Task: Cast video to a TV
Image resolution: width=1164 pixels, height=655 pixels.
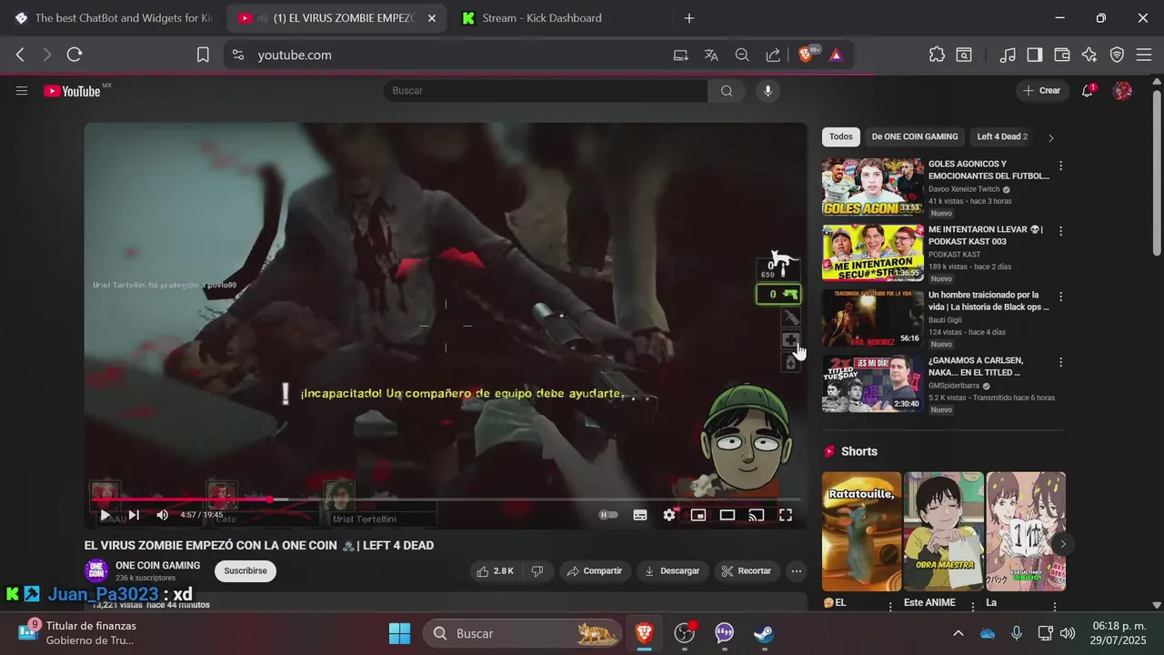Action: click(x=757, y=515)
